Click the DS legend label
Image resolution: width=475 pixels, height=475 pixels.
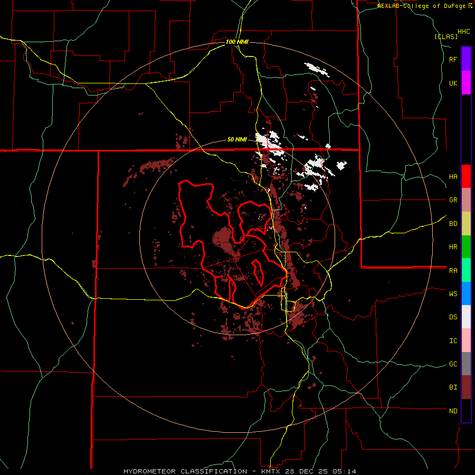(453, 317)
